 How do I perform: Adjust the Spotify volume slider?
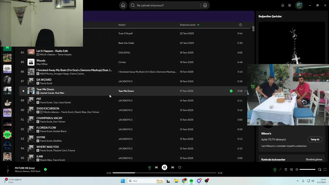point(307,170)
